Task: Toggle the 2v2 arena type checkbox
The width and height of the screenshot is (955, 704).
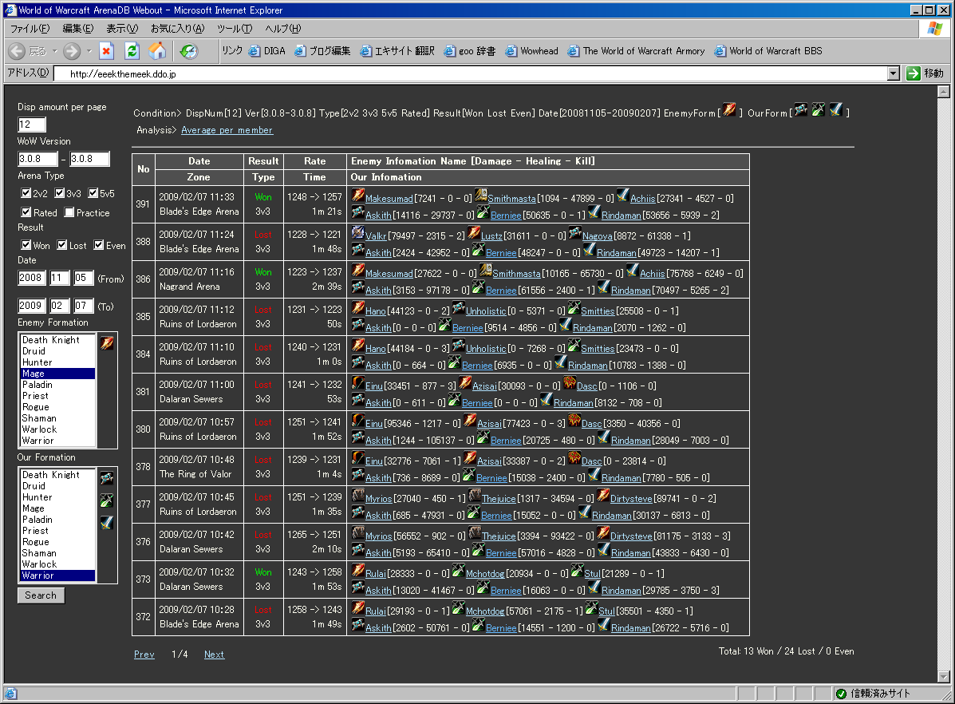Action: click(26, 193)
